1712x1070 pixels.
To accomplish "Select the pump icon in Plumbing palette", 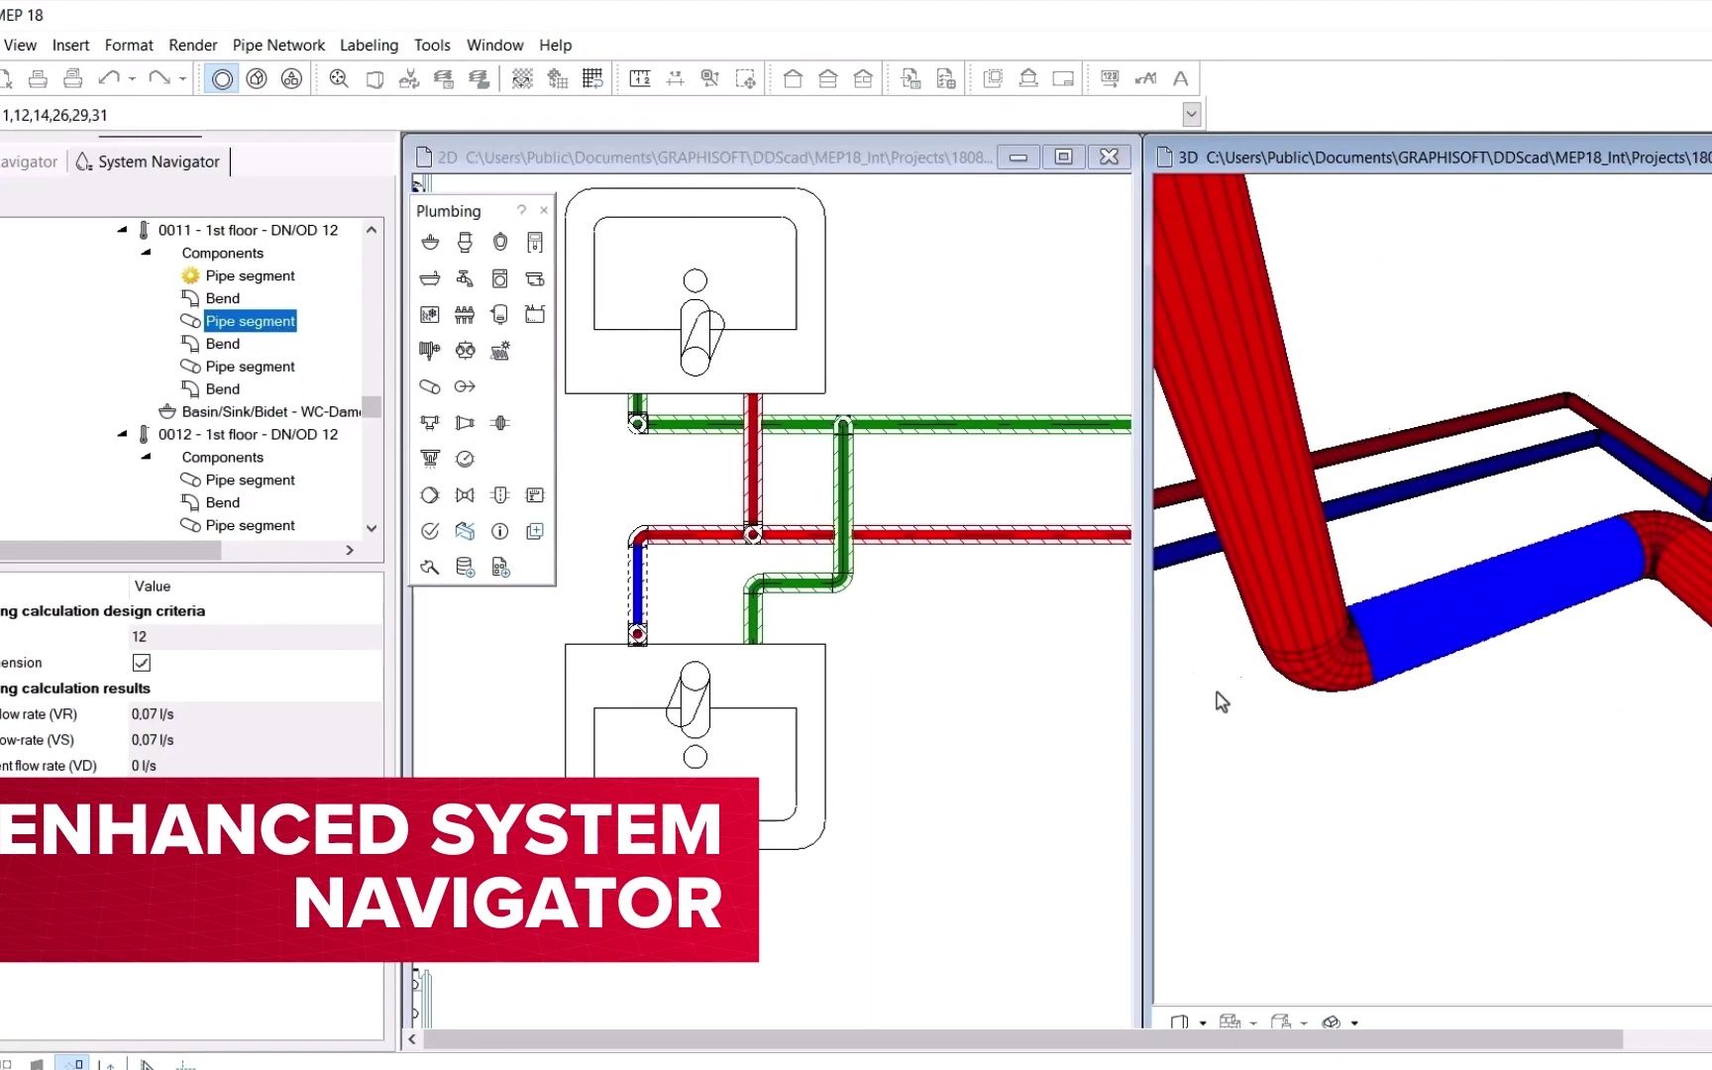I will tap(430, 495).
